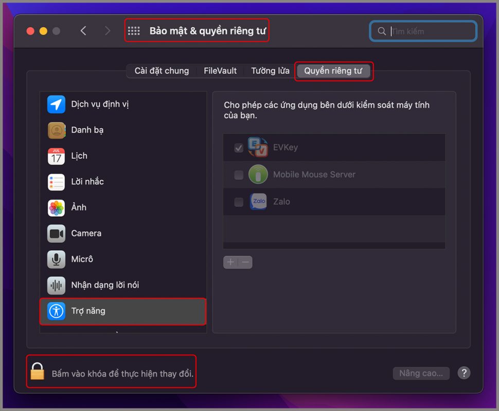Show all preferences with the grid icon
499x411 pixels.
[134, 31]
